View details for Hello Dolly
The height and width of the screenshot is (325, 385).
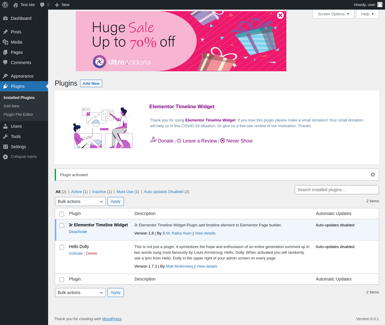(207, 266)
